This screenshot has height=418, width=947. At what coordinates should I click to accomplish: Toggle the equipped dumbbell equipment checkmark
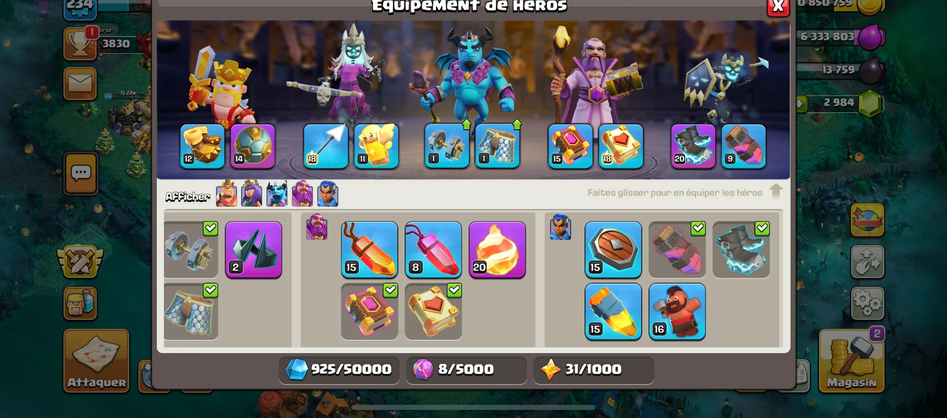pos(210,229)
